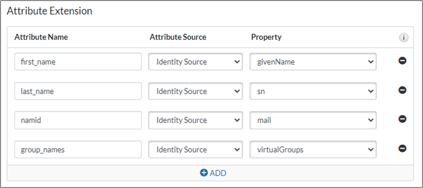Open the givenName property dropdown
Image resolution: width=423 pixels, height=188 pixels.
coord(313,62)
